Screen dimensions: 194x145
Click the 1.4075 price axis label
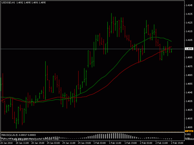(x=189, y=66)
